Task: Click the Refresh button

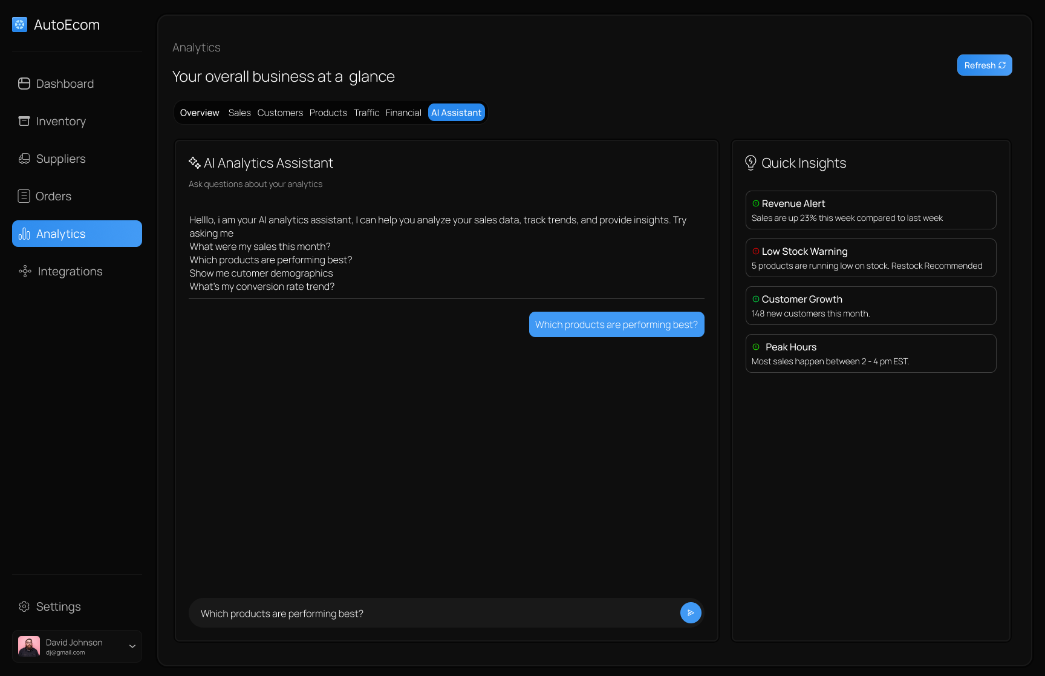Action: coord(985,65)
